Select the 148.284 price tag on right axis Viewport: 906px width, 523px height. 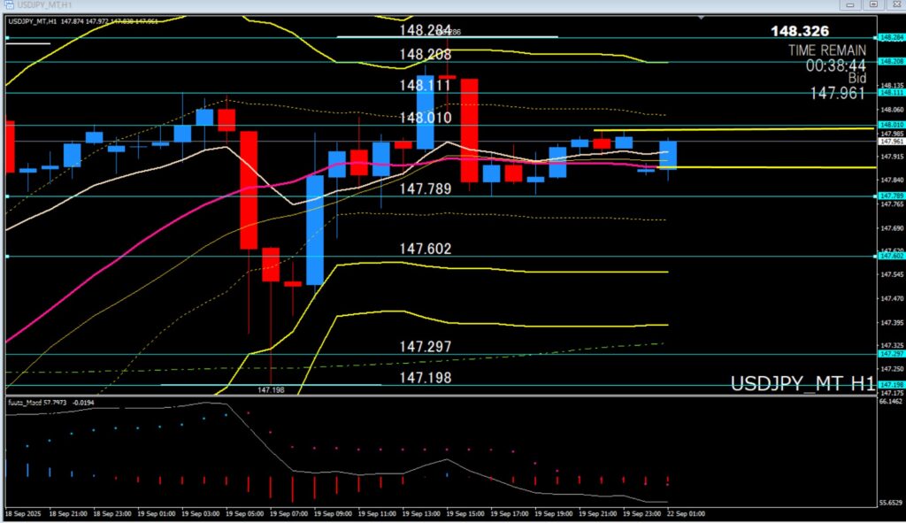tap(889, 38)
